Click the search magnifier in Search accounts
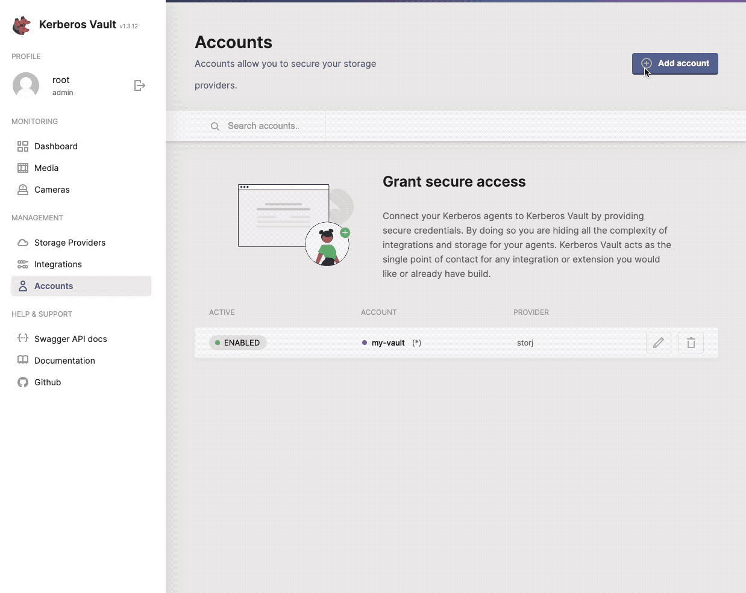 point(215,126)
